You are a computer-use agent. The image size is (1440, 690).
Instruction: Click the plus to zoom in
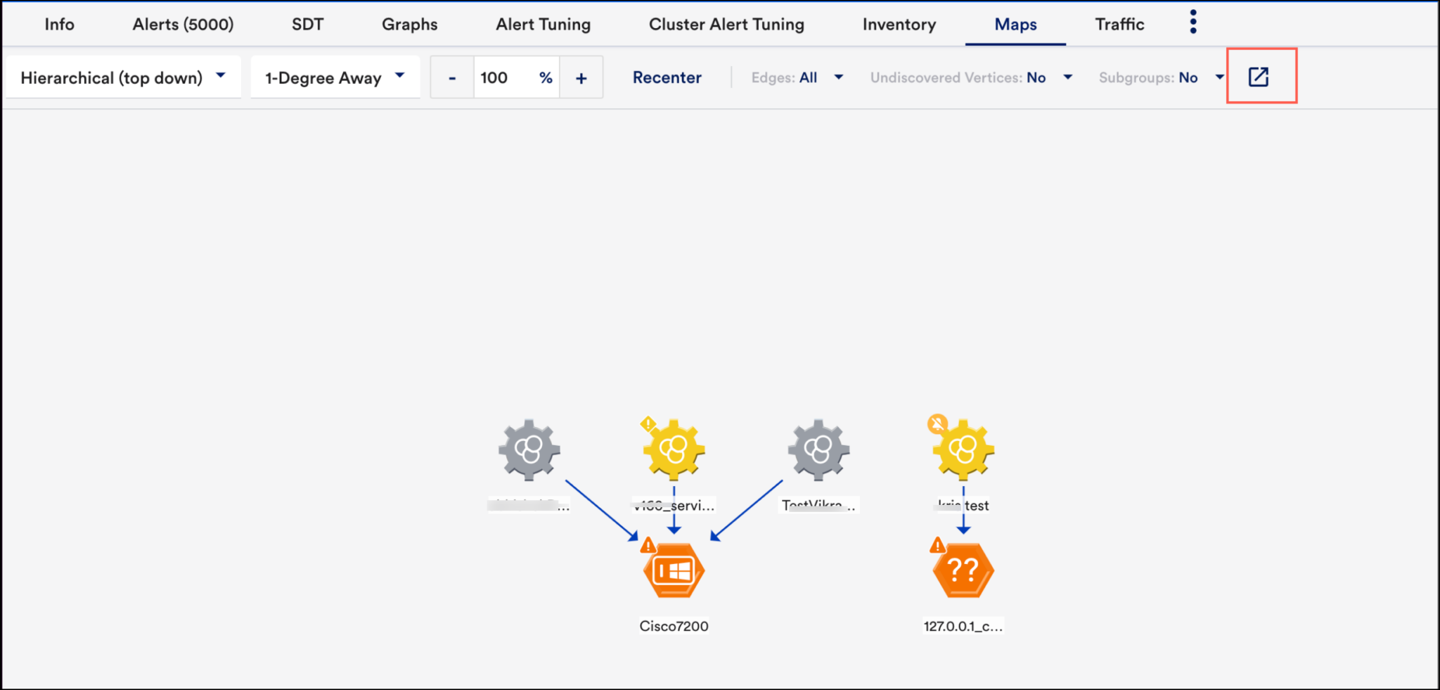581,77
